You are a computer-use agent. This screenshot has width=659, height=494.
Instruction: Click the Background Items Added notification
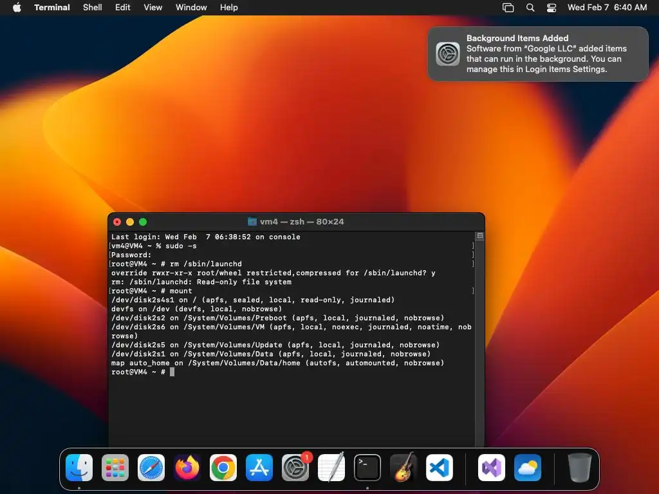(538, 54)
